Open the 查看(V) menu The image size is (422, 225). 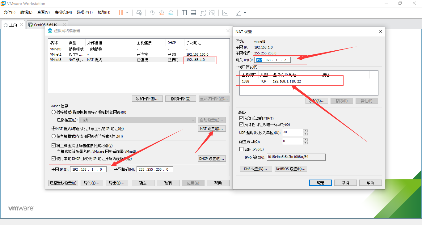[x=43, y=12]
